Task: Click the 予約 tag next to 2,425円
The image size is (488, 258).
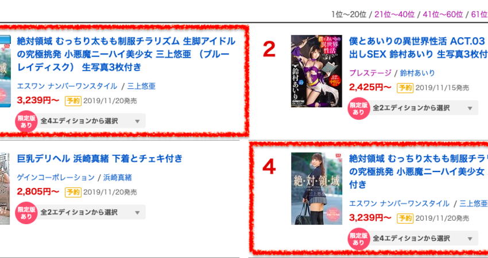Action: click(x=405, y=88)
